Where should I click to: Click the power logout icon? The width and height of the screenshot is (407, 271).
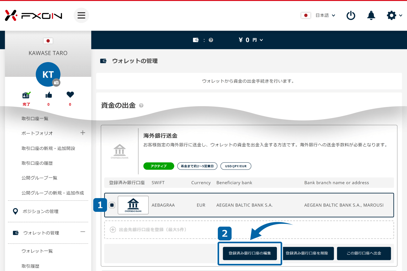point(351,15)
